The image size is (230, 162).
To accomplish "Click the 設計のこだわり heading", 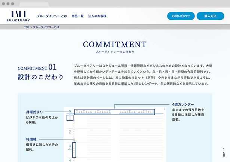I will coord(40,77).
